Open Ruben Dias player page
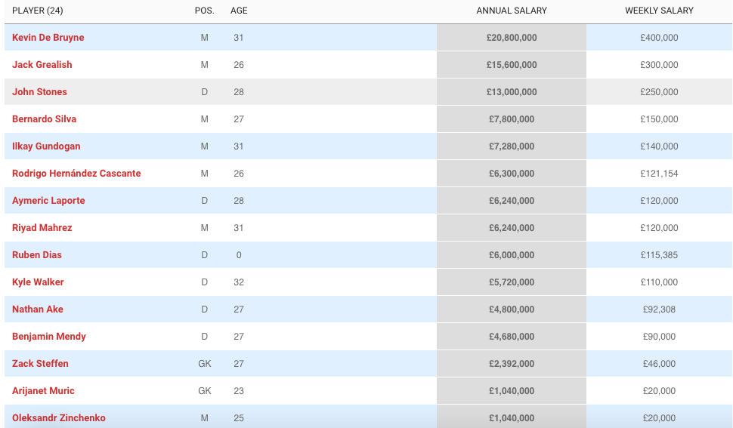 point(37,254)
